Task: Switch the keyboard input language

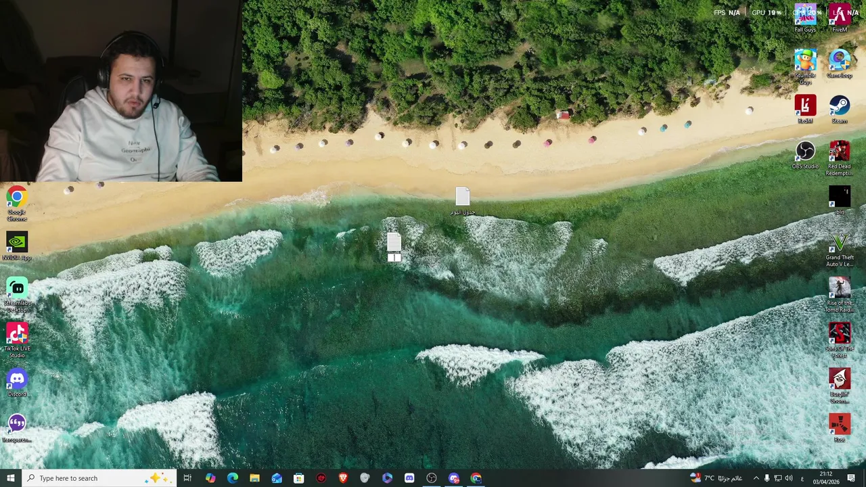Action: [802, 478]
